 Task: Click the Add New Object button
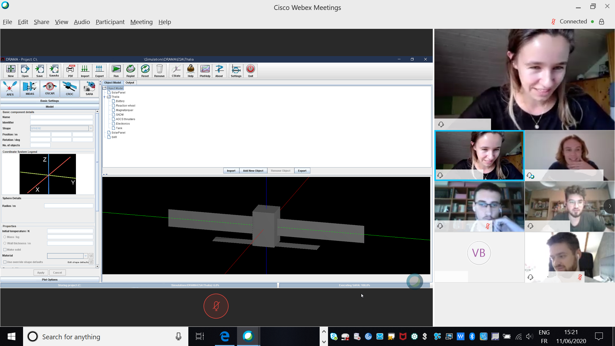pyautogui.click(x=253, y=171)
